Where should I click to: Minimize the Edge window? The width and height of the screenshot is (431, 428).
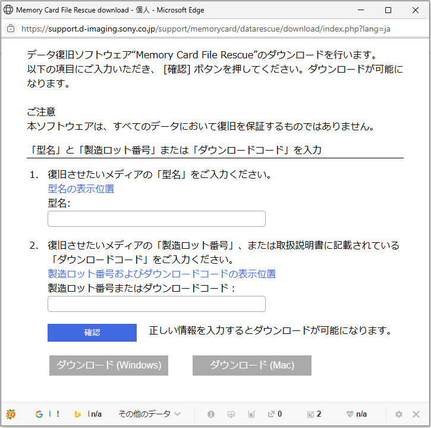361,10
